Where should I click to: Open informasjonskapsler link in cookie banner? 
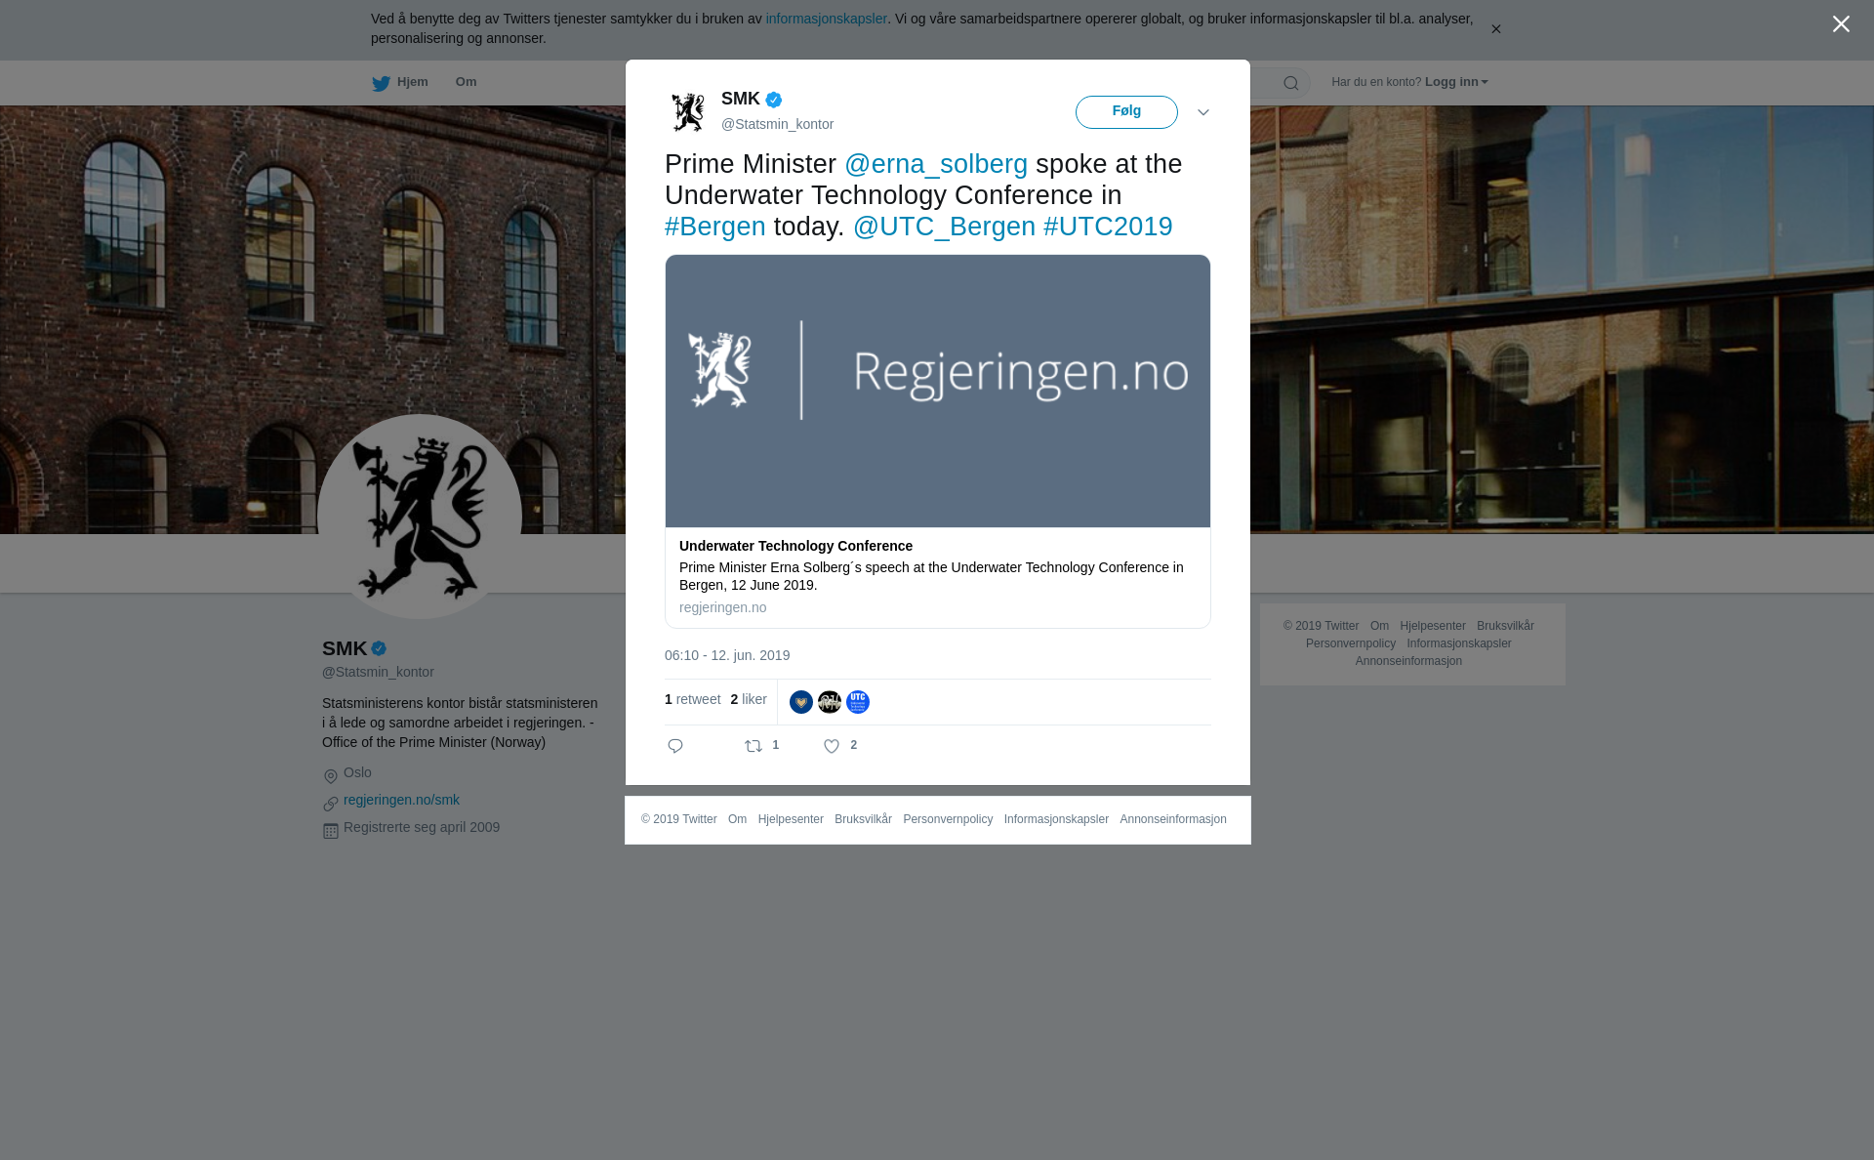point(826,19)
